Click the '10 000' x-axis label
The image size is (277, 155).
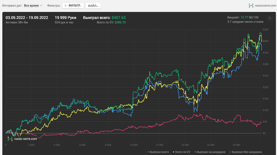[x=134, y=145]
